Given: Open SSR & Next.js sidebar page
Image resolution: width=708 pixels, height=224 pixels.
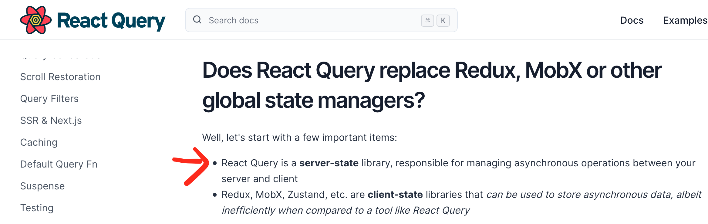Looking at the screenshot, I should [x=51, y=120].
